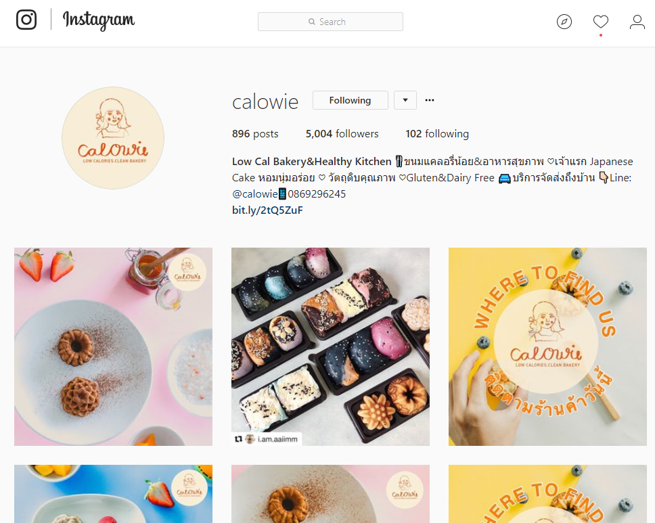
Task: Toggle the Following button
Action: point(350,100)
